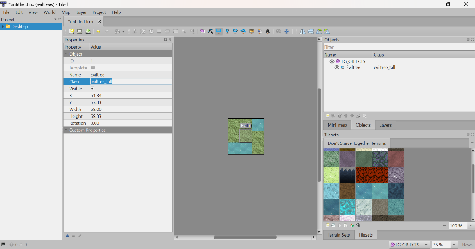475x249 pixels.
Task: Add a custom property with plus icon
Action: tap(67, 236)
